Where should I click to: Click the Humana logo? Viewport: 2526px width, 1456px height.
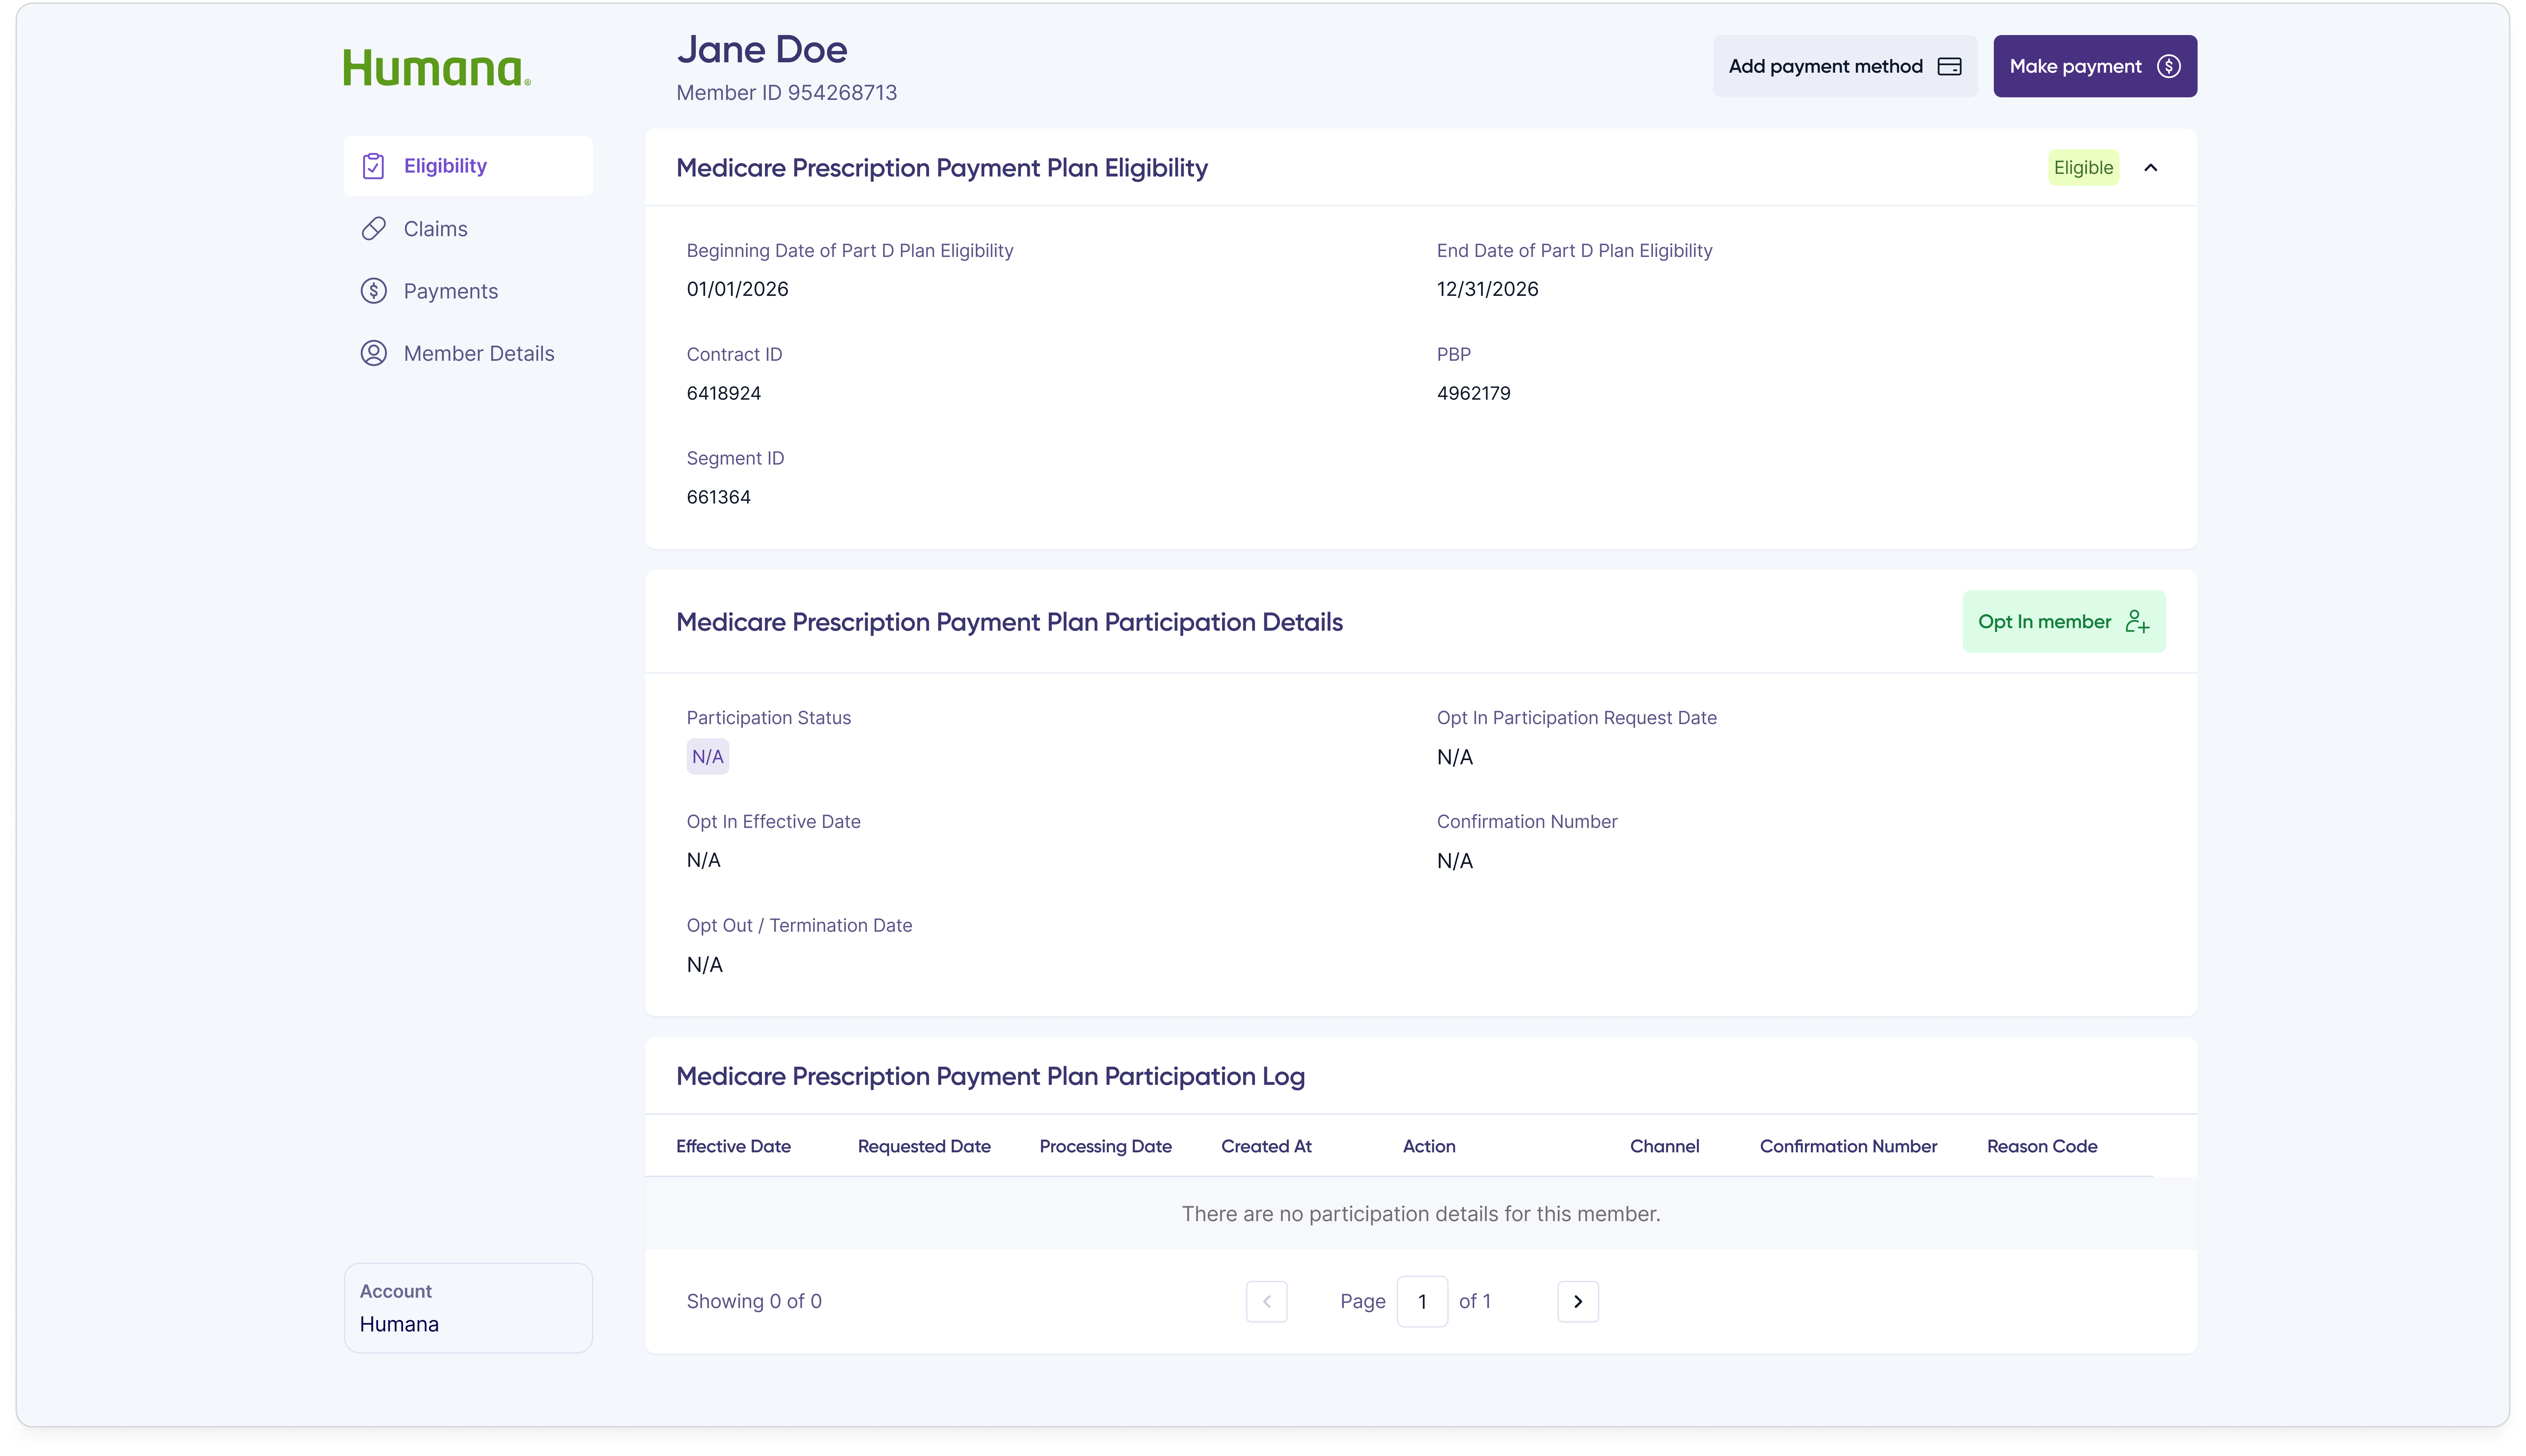(437, 66)
